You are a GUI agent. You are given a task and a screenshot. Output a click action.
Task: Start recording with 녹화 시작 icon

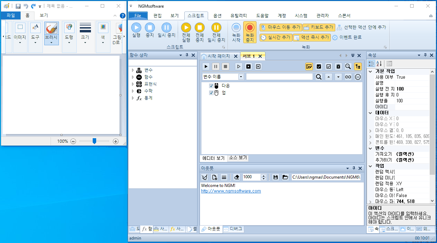click(236, 28)
